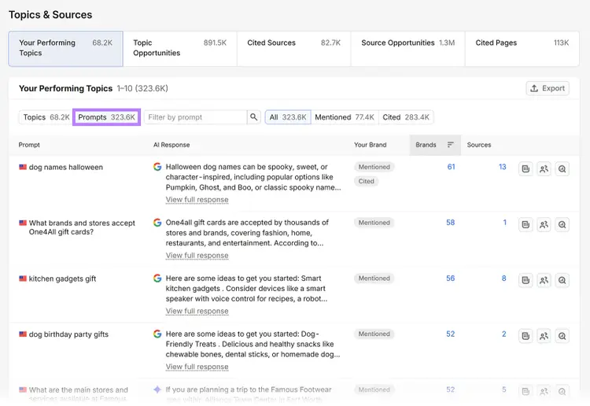This screenshot has height=406, width=590.
Task: Export the performing topics list
Action: [x=548, y=88]
